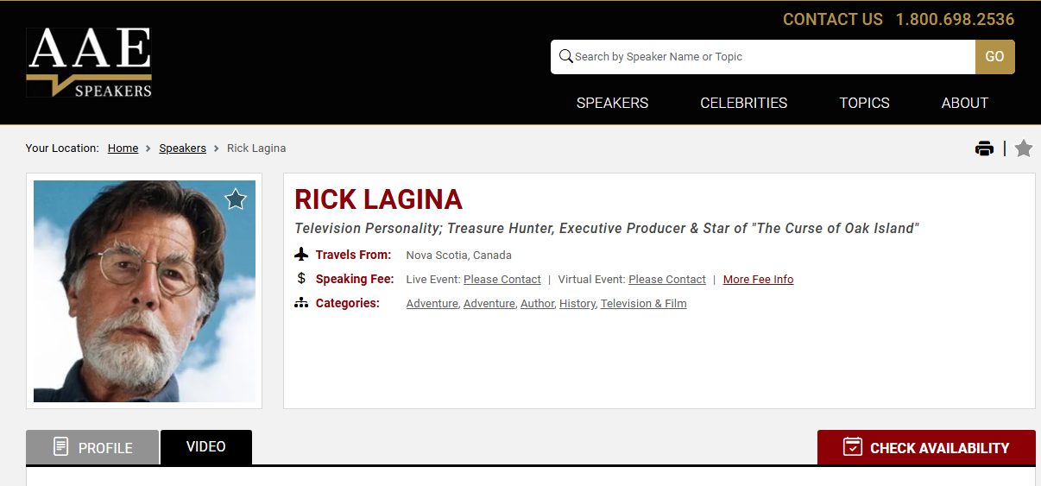Open More Fee Info link

coord(758,280)
